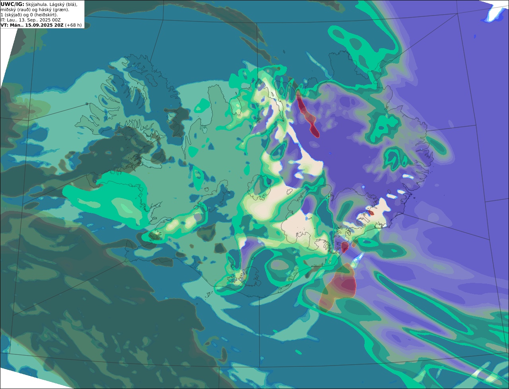Click the 'IT: Lau.. 13. Sep.. 2025 00Z' line
Screen dimensions: 509x389
pos(31,20)
